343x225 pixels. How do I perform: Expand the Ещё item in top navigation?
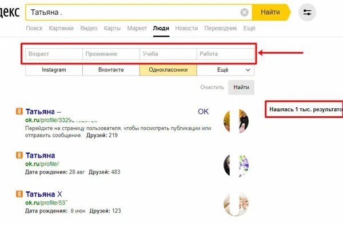249,28
